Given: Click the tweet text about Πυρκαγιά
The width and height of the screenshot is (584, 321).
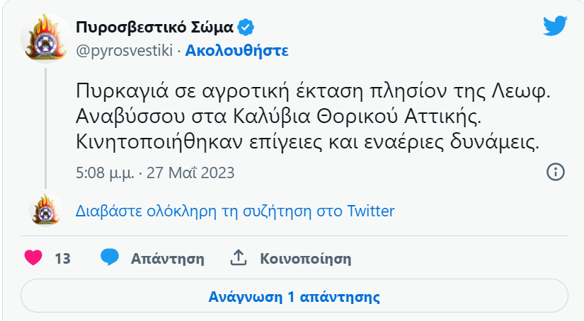Looking at the screenshot, I should point(307,116).
